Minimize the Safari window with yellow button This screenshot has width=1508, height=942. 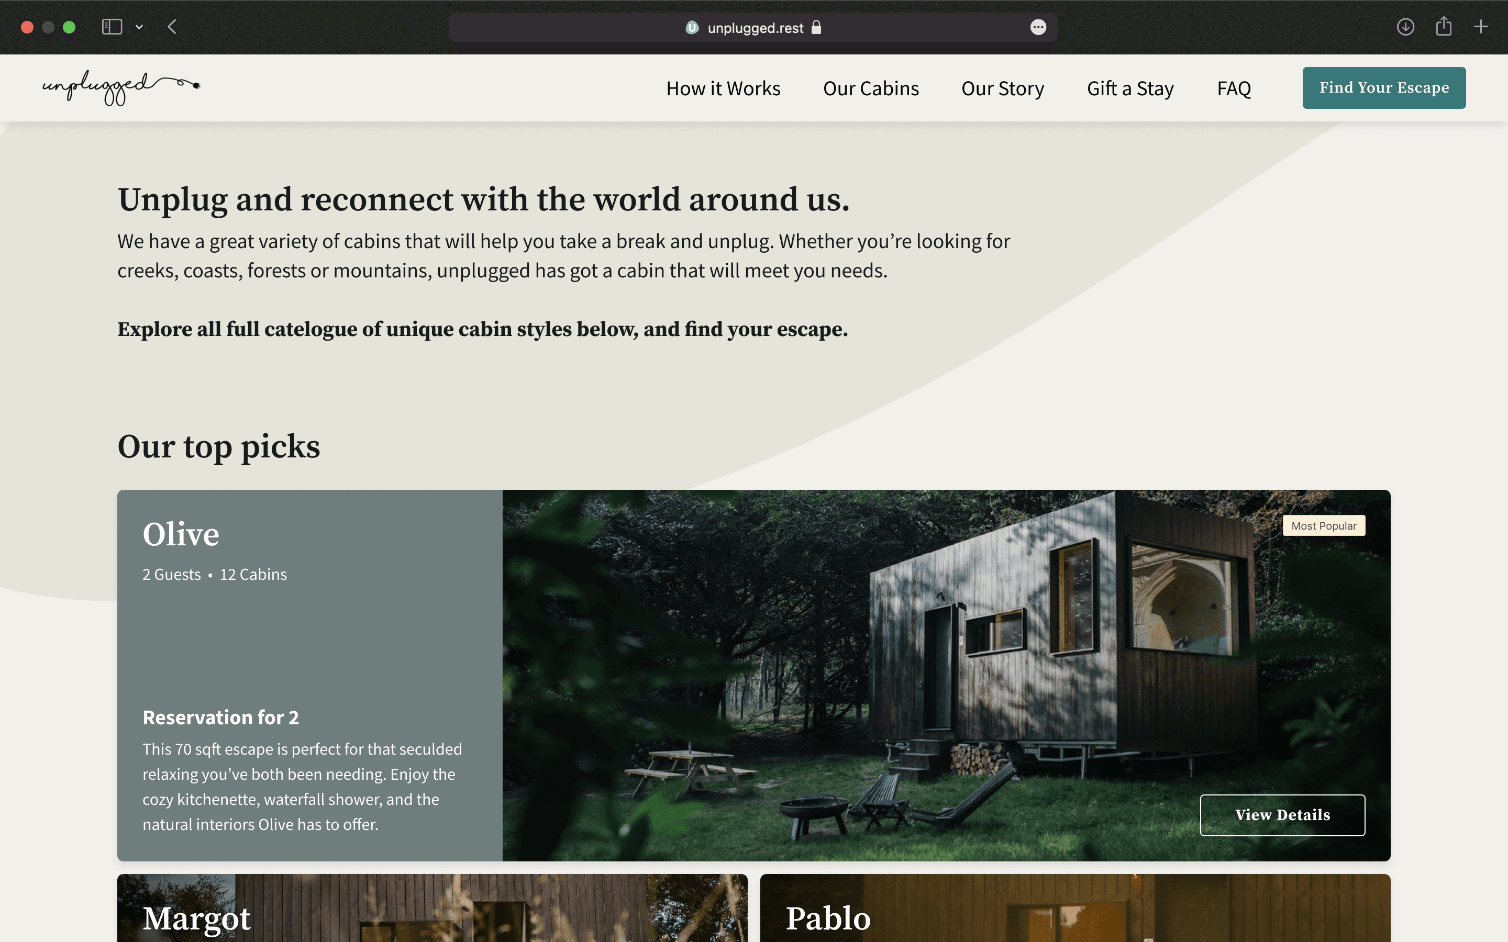pyautogui.click(x=48, y=27)
